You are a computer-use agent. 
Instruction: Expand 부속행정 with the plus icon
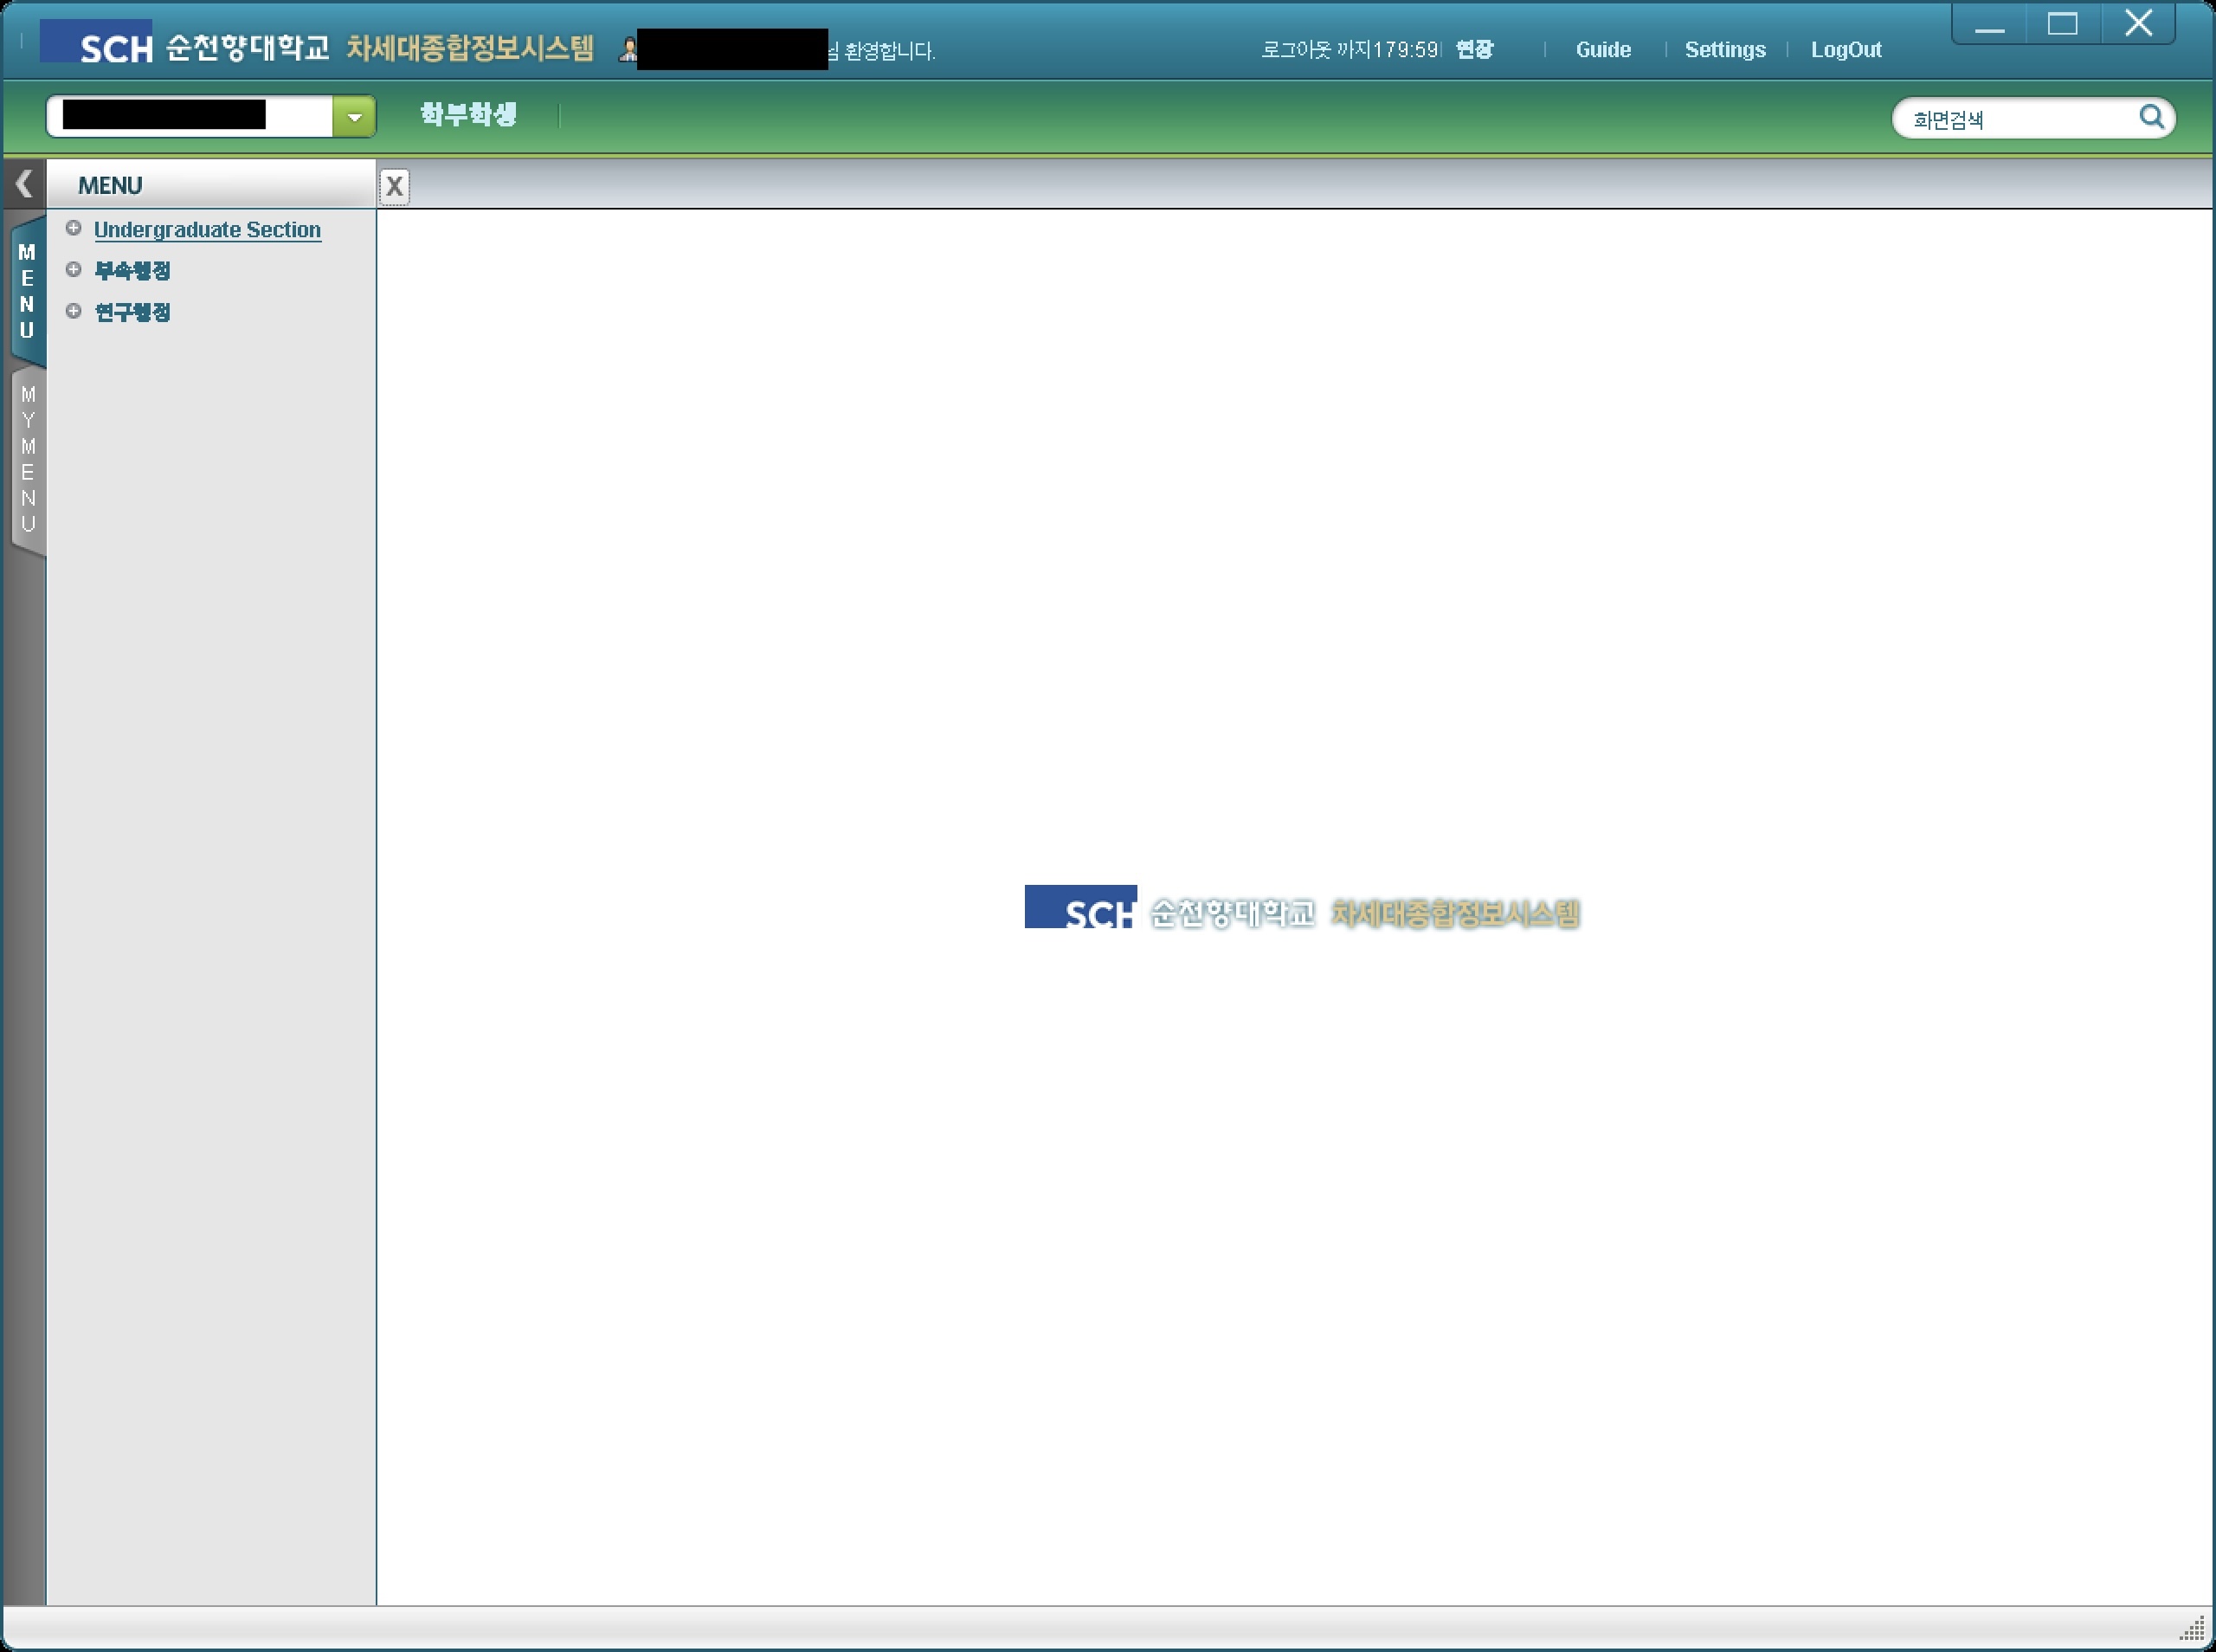73,269
